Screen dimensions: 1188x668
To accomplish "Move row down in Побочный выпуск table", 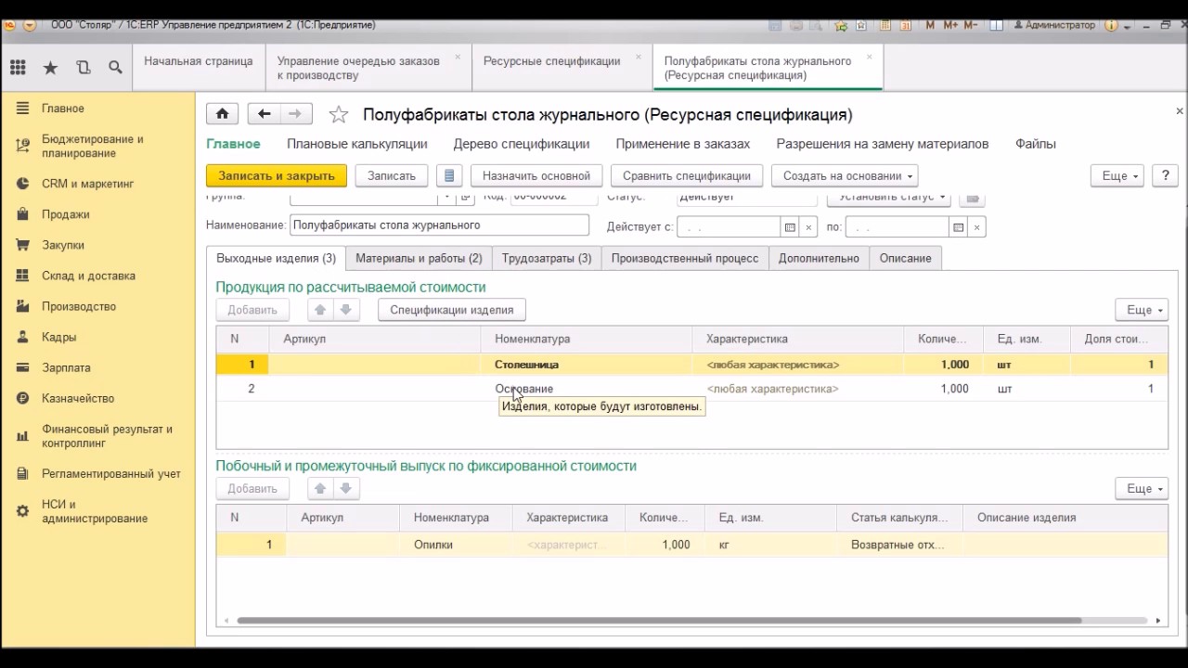I will click(x=345, y=488).
